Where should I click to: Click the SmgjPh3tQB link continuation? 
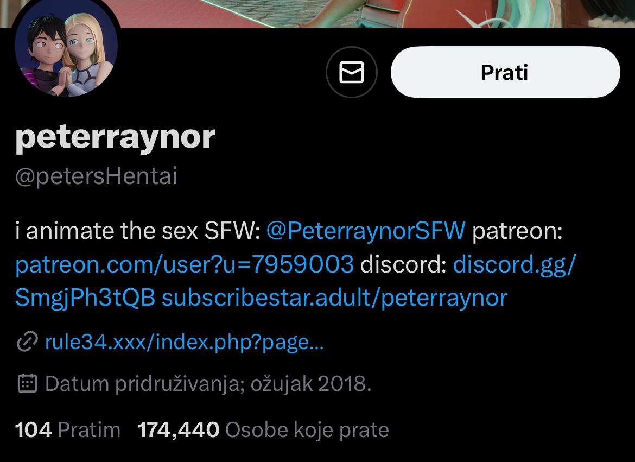85,298
